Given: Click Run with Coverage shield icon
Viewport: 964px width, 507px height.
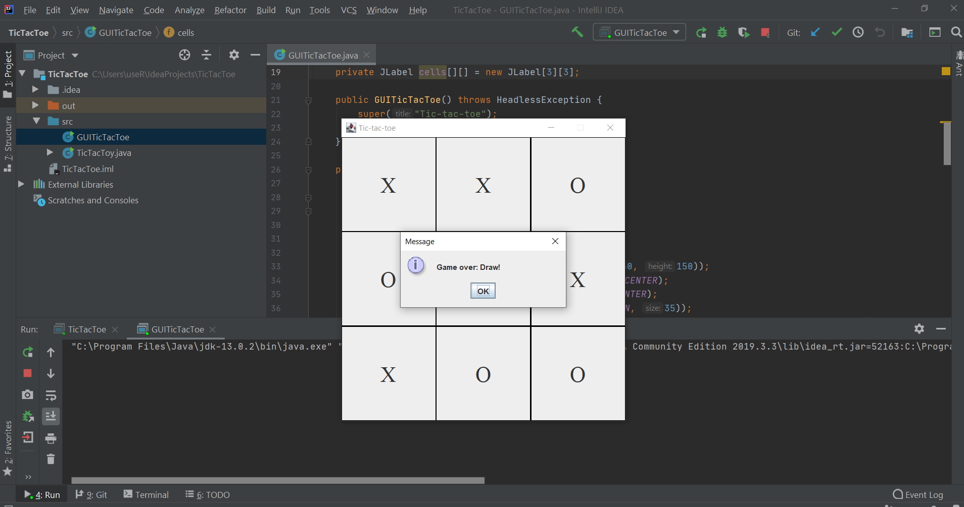Looking at the screenshot, I should (744, 33).
